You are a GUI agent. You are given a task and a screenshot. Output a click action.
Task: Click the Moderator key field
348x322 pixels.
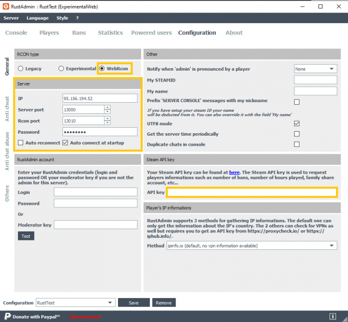[95, 225]
